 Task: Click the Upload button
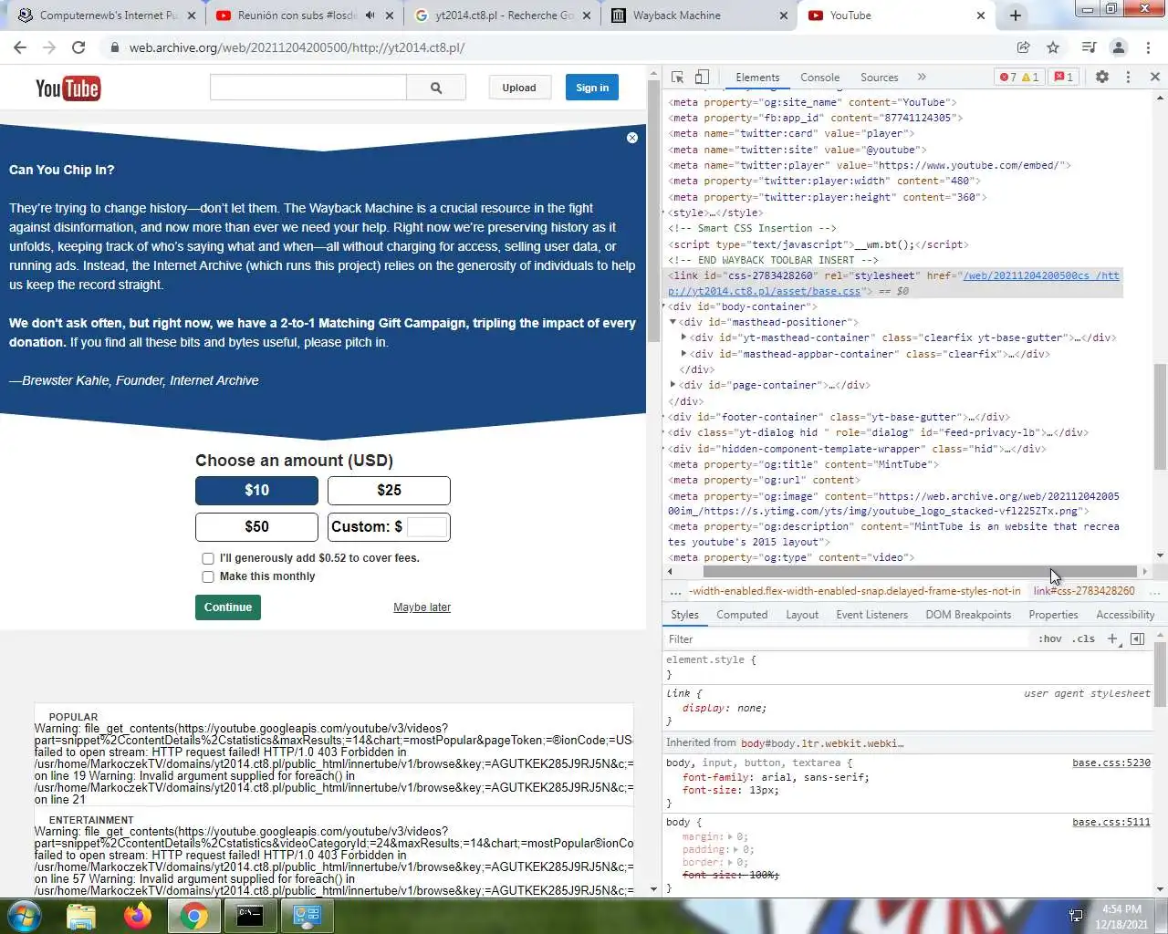[x=518, y=88]
